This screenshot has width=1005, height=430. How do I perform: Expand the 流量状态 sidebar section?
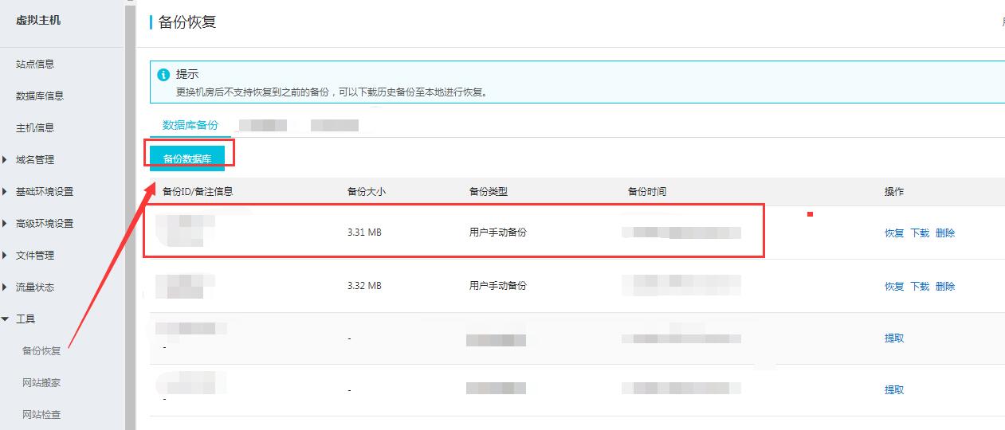(x=35, y=287)
